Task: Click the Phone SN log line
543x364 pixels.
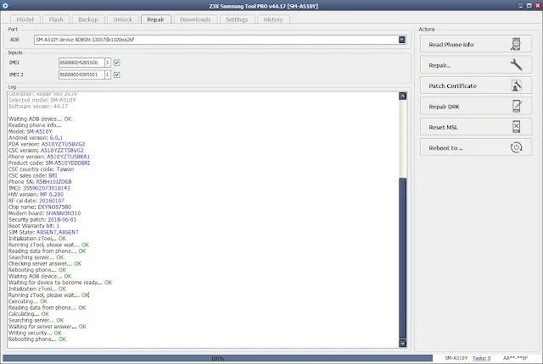Action: (x=40, y=182)
